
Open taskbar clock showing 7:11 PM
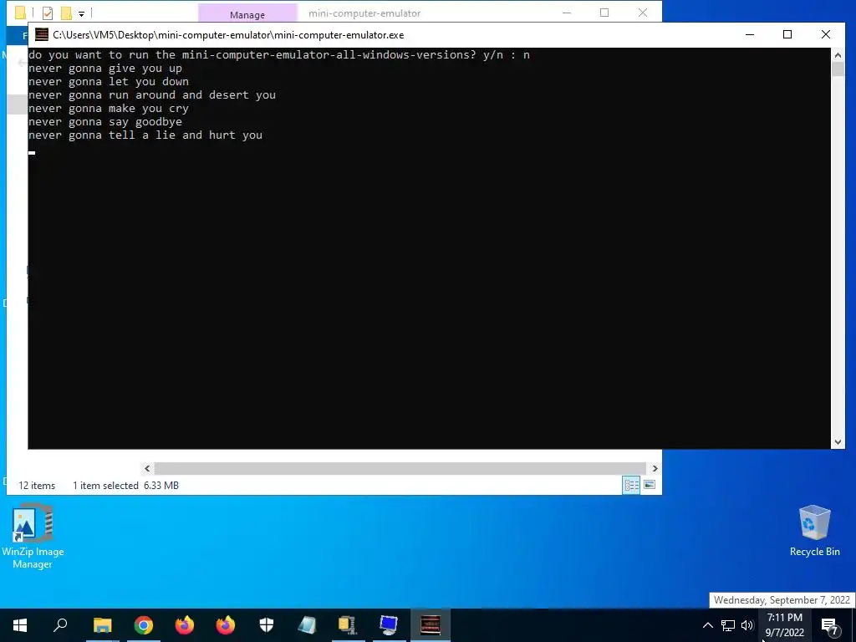(x=785, y=625)
